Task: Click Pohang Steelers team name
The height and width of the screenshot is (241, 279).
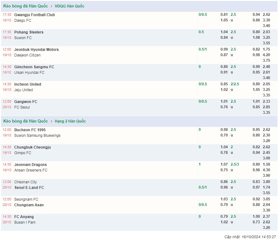Action: click(x=29, y=32)
